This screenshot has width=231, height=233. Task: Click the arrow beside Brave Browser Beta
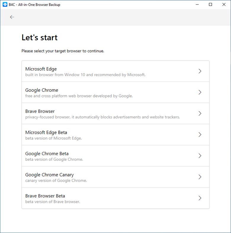tap(200, 198)
